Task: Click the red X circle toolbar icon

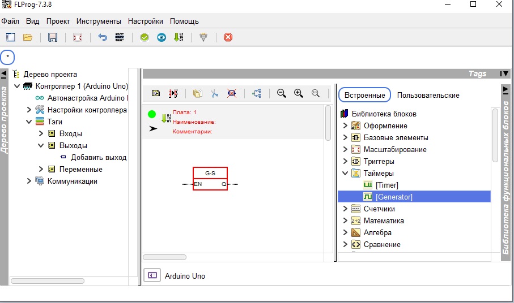Action: [x=228, y=37]
